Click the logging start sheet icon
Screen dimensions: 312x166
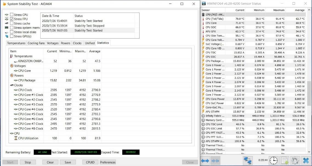point(285,161)
